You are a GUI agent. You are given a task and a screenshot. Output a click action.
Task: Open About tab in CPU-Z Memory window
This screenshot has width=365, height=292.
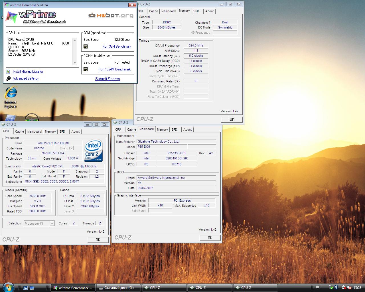[x=209, y=11]
